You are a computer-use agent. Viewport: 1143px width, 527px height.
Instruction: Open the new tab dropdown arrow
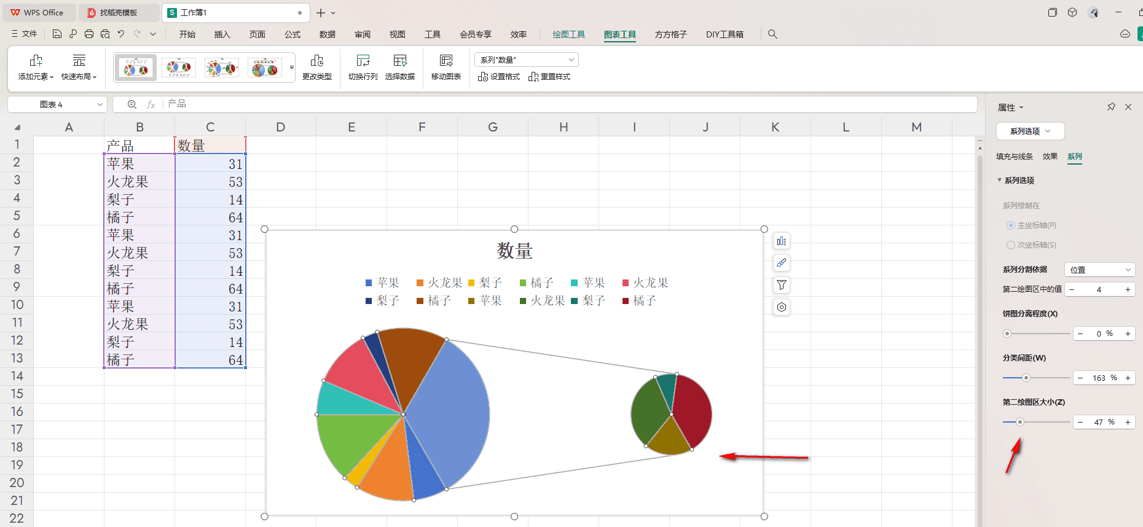(333, 12)
